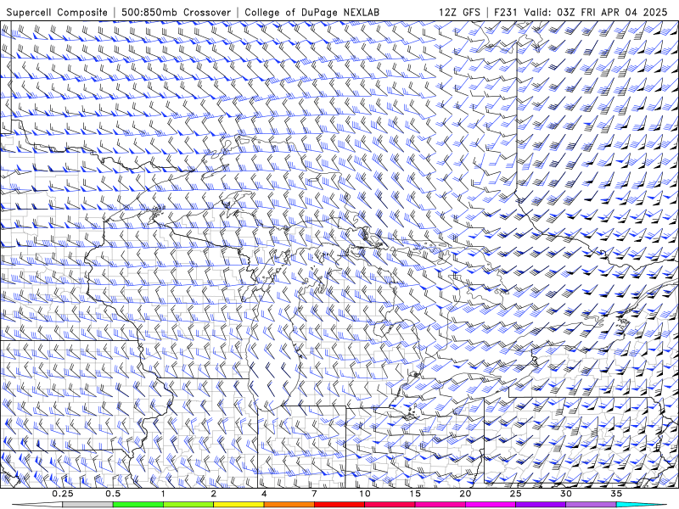This screenshot has width=679, height=509.
Task: Click the gray colorbar segment between 0.25 and 0.5
Action: (x=88, y=505)
